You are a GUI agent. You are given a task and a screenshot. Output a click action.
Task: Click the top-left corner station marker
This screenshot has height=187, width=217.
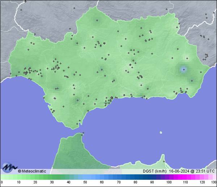(x=25, y=1)
